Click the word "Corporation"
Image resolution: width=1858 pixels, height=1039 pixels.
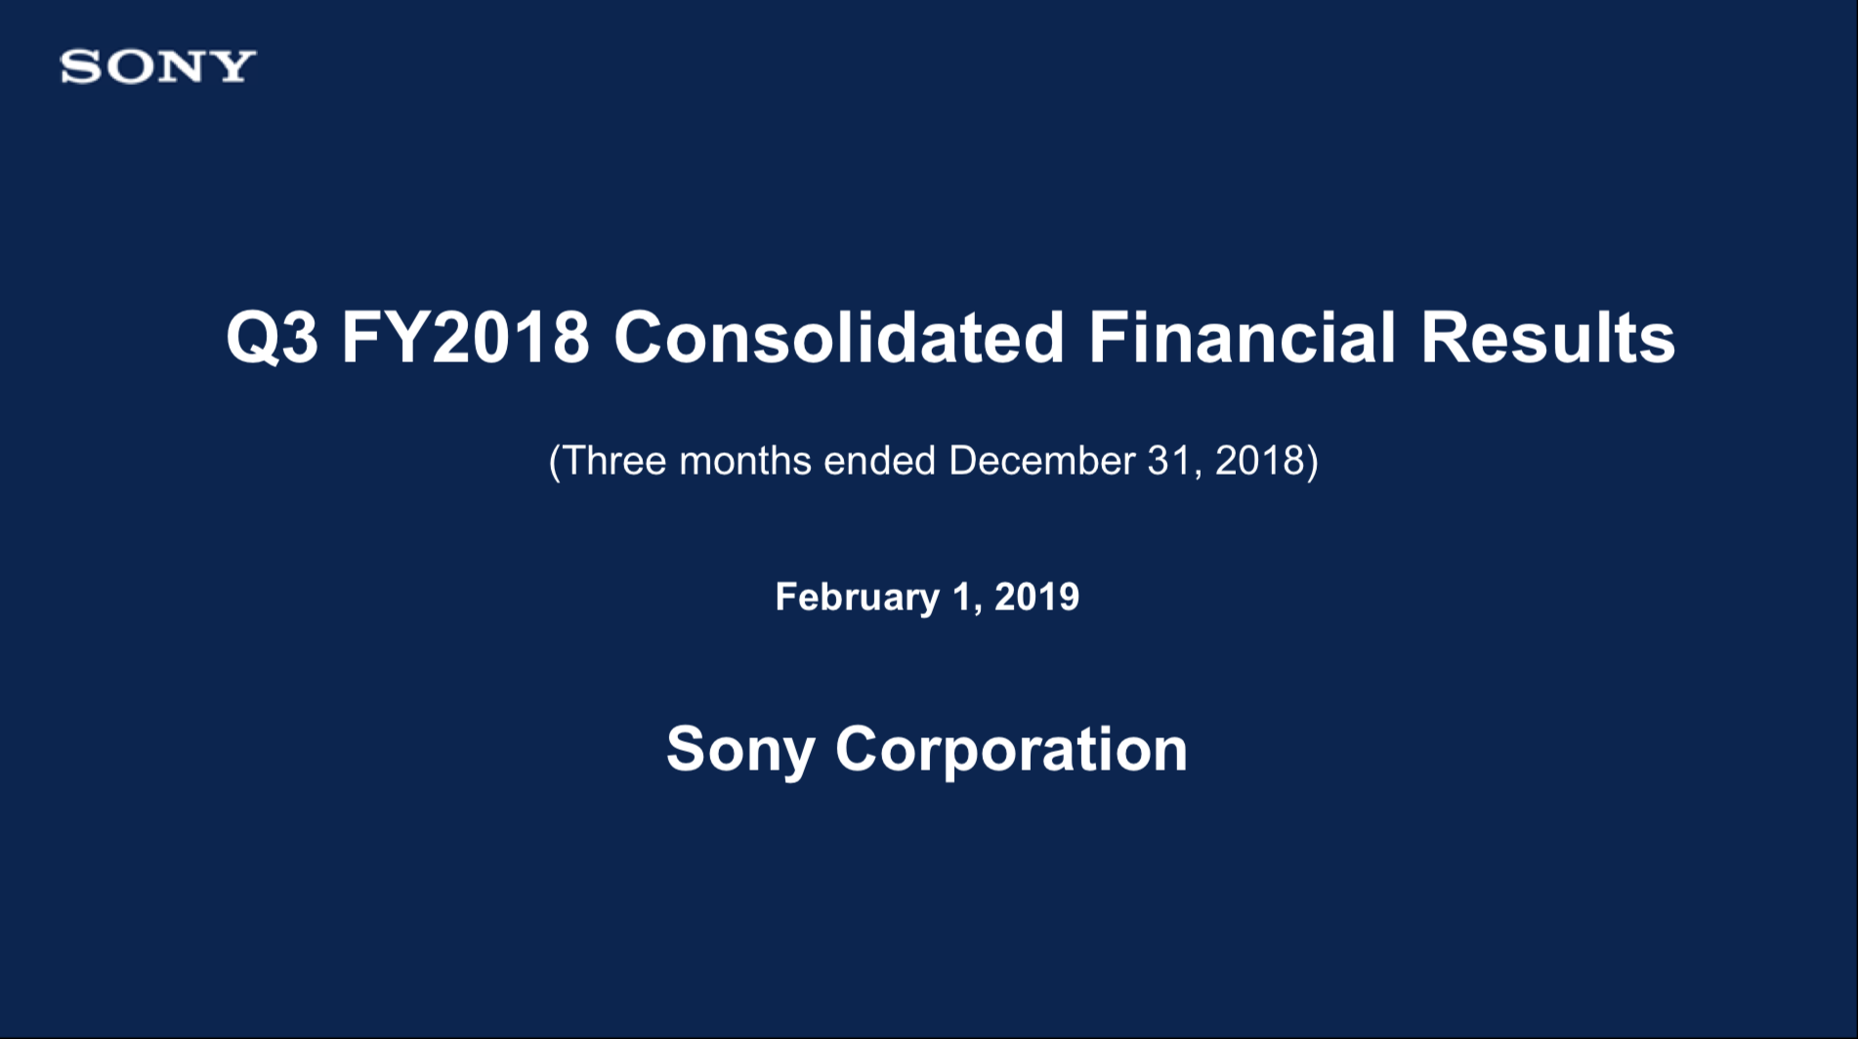(1012, 750)
